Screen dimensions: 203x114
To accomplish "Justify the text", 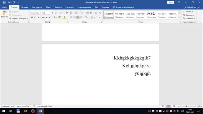I will (x=81, y=17).
